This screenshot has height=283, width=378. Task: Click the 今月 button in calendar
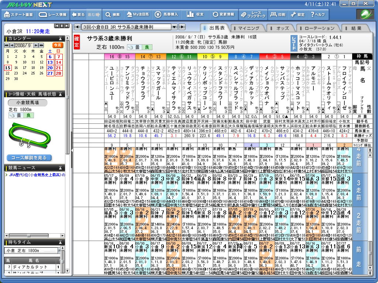point(58,45)
